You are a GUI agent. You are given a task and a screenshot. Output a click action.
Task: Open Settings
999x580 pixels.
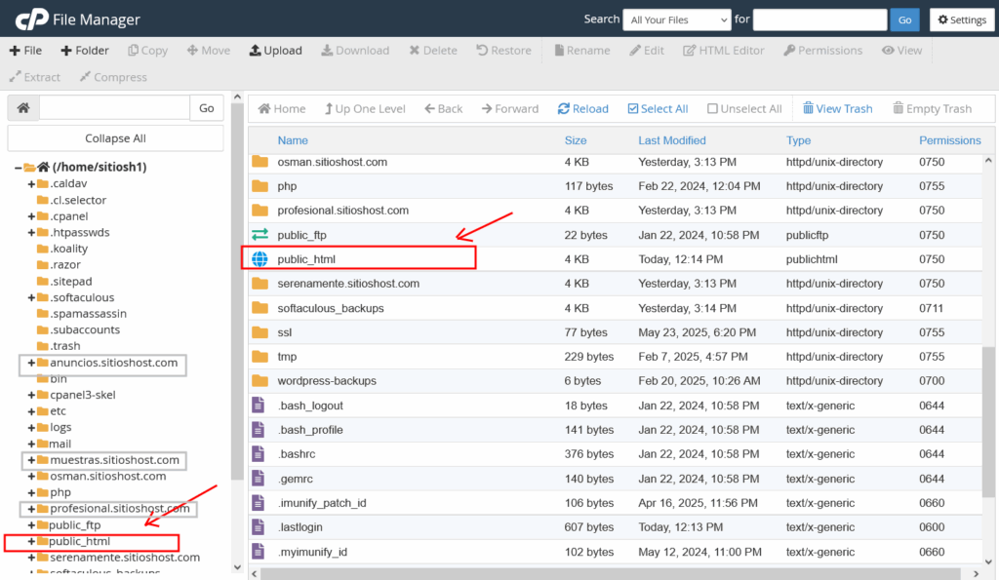(x=962, y=19)
